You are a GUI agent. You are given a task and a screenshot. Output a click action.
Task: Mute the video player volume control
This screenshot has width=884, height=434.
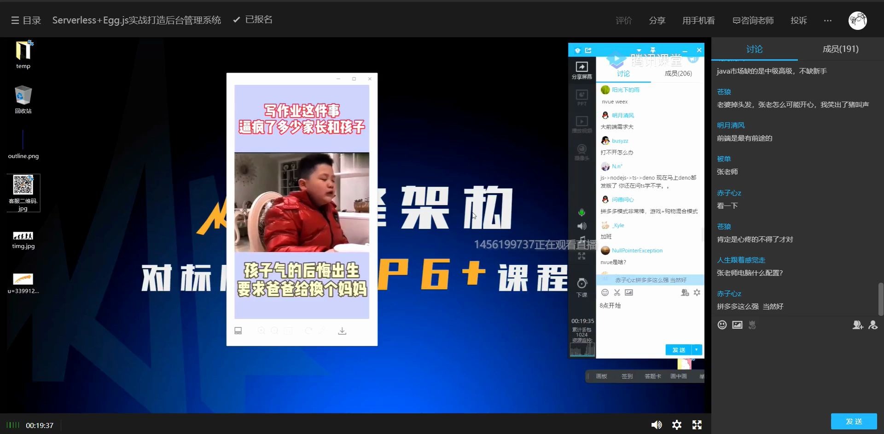tap(657, 425)
